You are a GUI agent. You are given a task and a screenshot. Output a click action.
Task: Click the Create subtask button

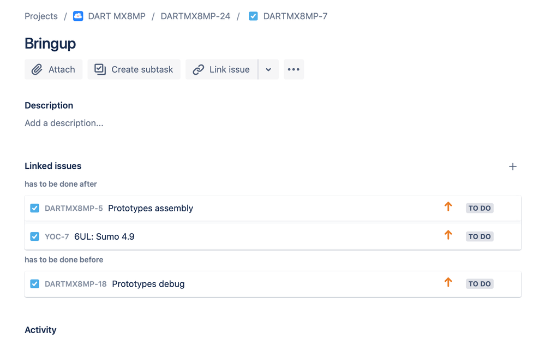[134, 69]
